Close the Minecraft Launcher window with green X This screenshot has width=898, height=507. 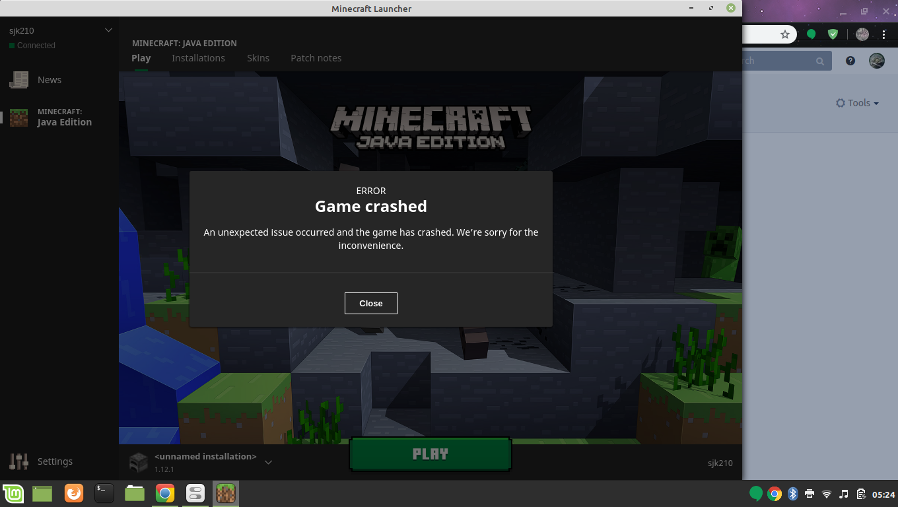click(731, 9)
